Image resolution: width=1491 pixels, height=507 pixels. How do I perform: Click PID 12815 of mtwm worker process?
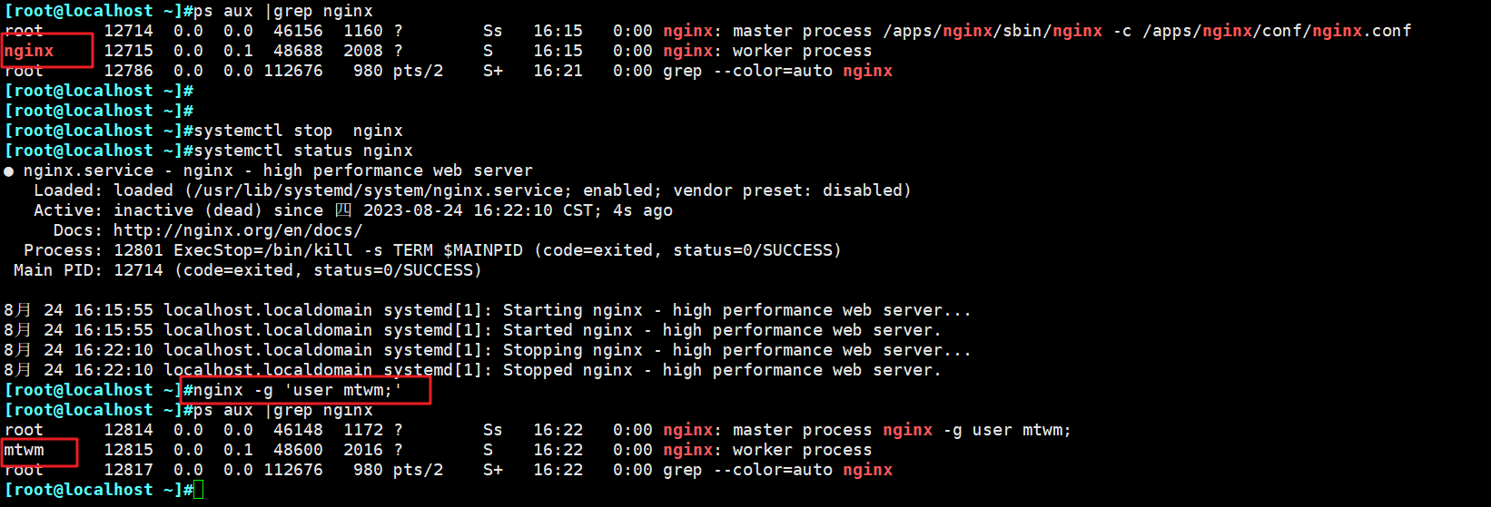coord(128,450)
